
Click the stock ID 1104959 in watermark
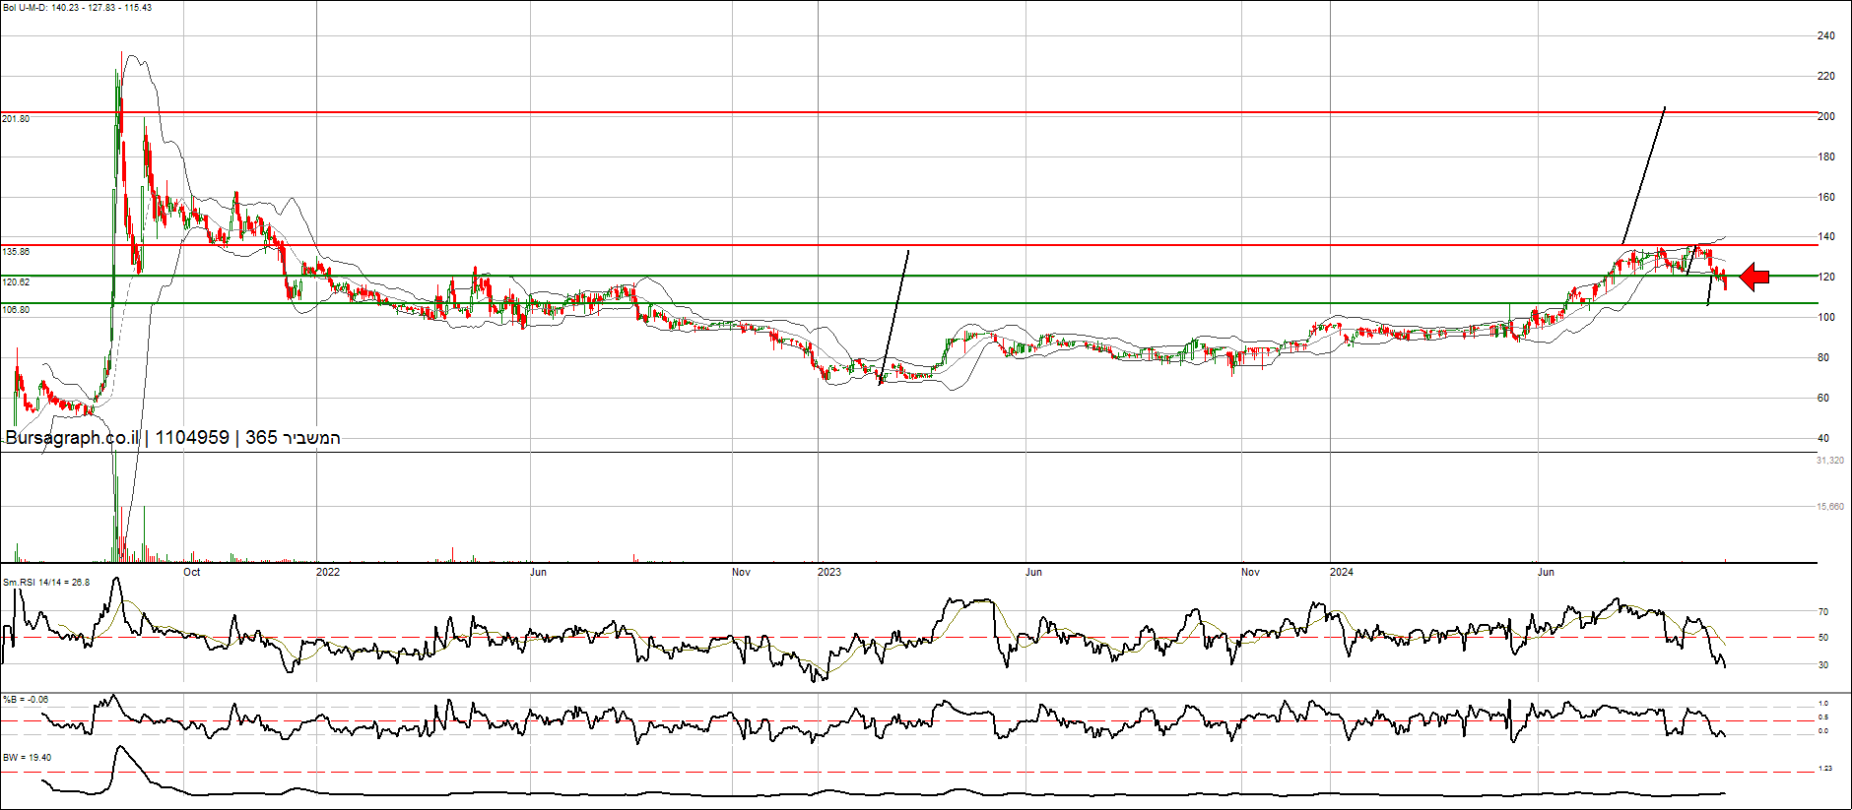coord(192,438)
